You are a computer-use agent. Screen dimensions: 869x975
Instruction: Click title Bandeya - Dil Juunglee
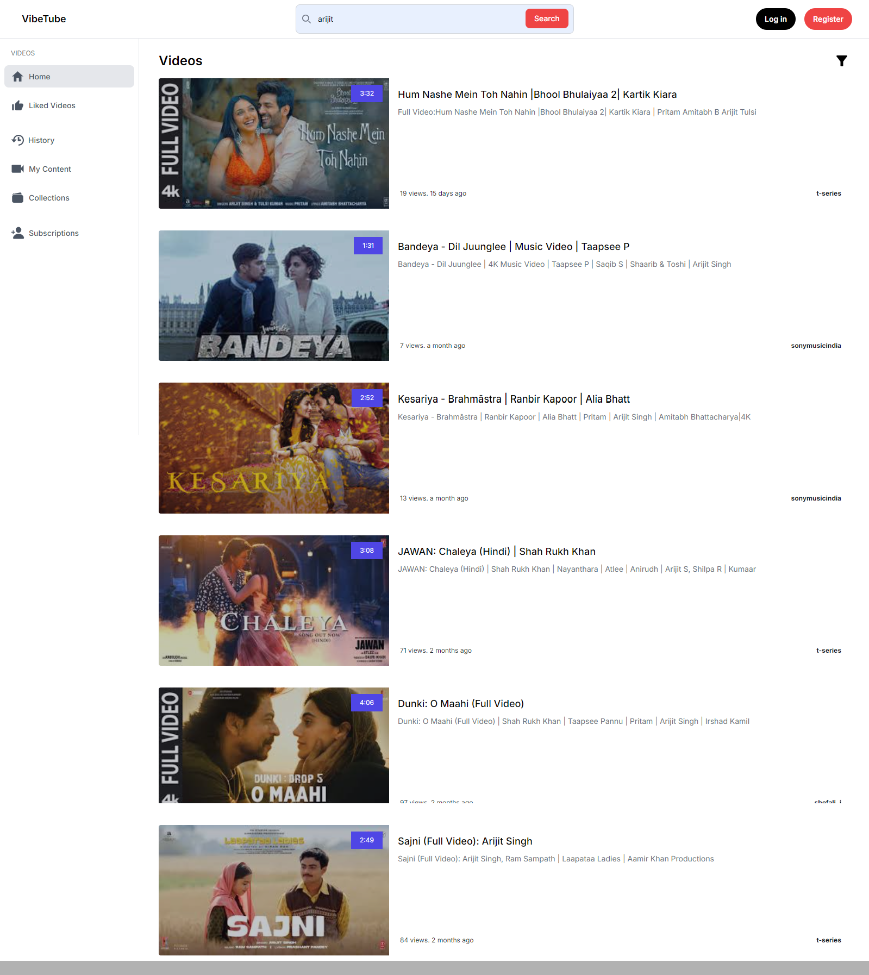[514, 247]
